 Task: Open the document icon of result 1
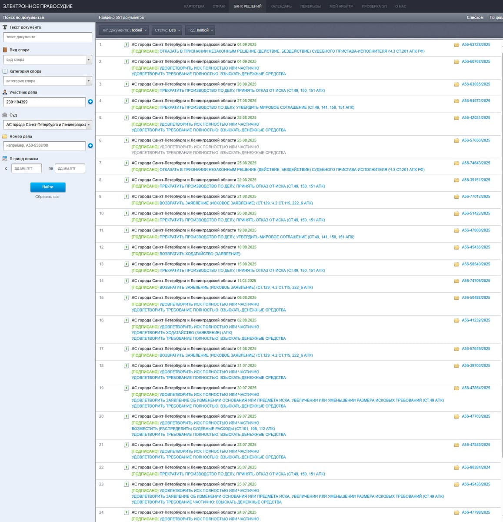127,45
